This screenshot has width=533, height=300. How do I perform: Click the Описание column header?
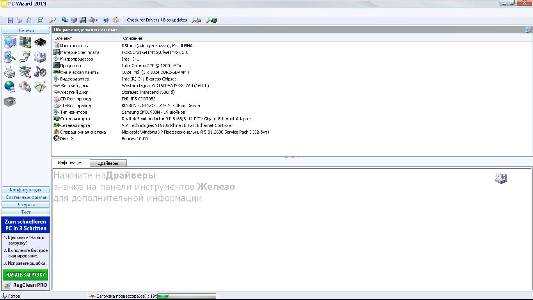(x=326, y=38)
